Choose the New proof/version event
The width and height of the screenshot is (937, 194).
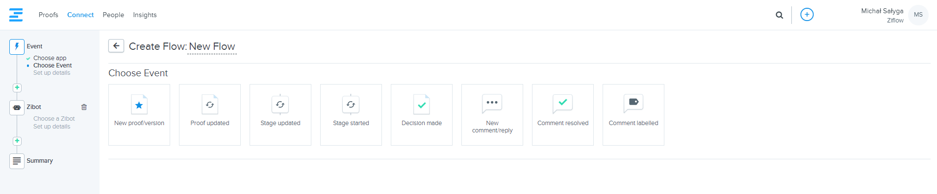(139, 115)
